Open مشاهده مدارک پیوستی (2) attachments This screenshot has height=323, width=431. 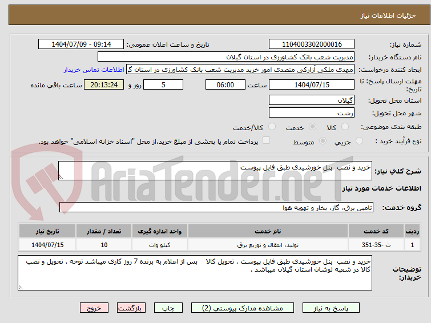(x=243, y=308)
